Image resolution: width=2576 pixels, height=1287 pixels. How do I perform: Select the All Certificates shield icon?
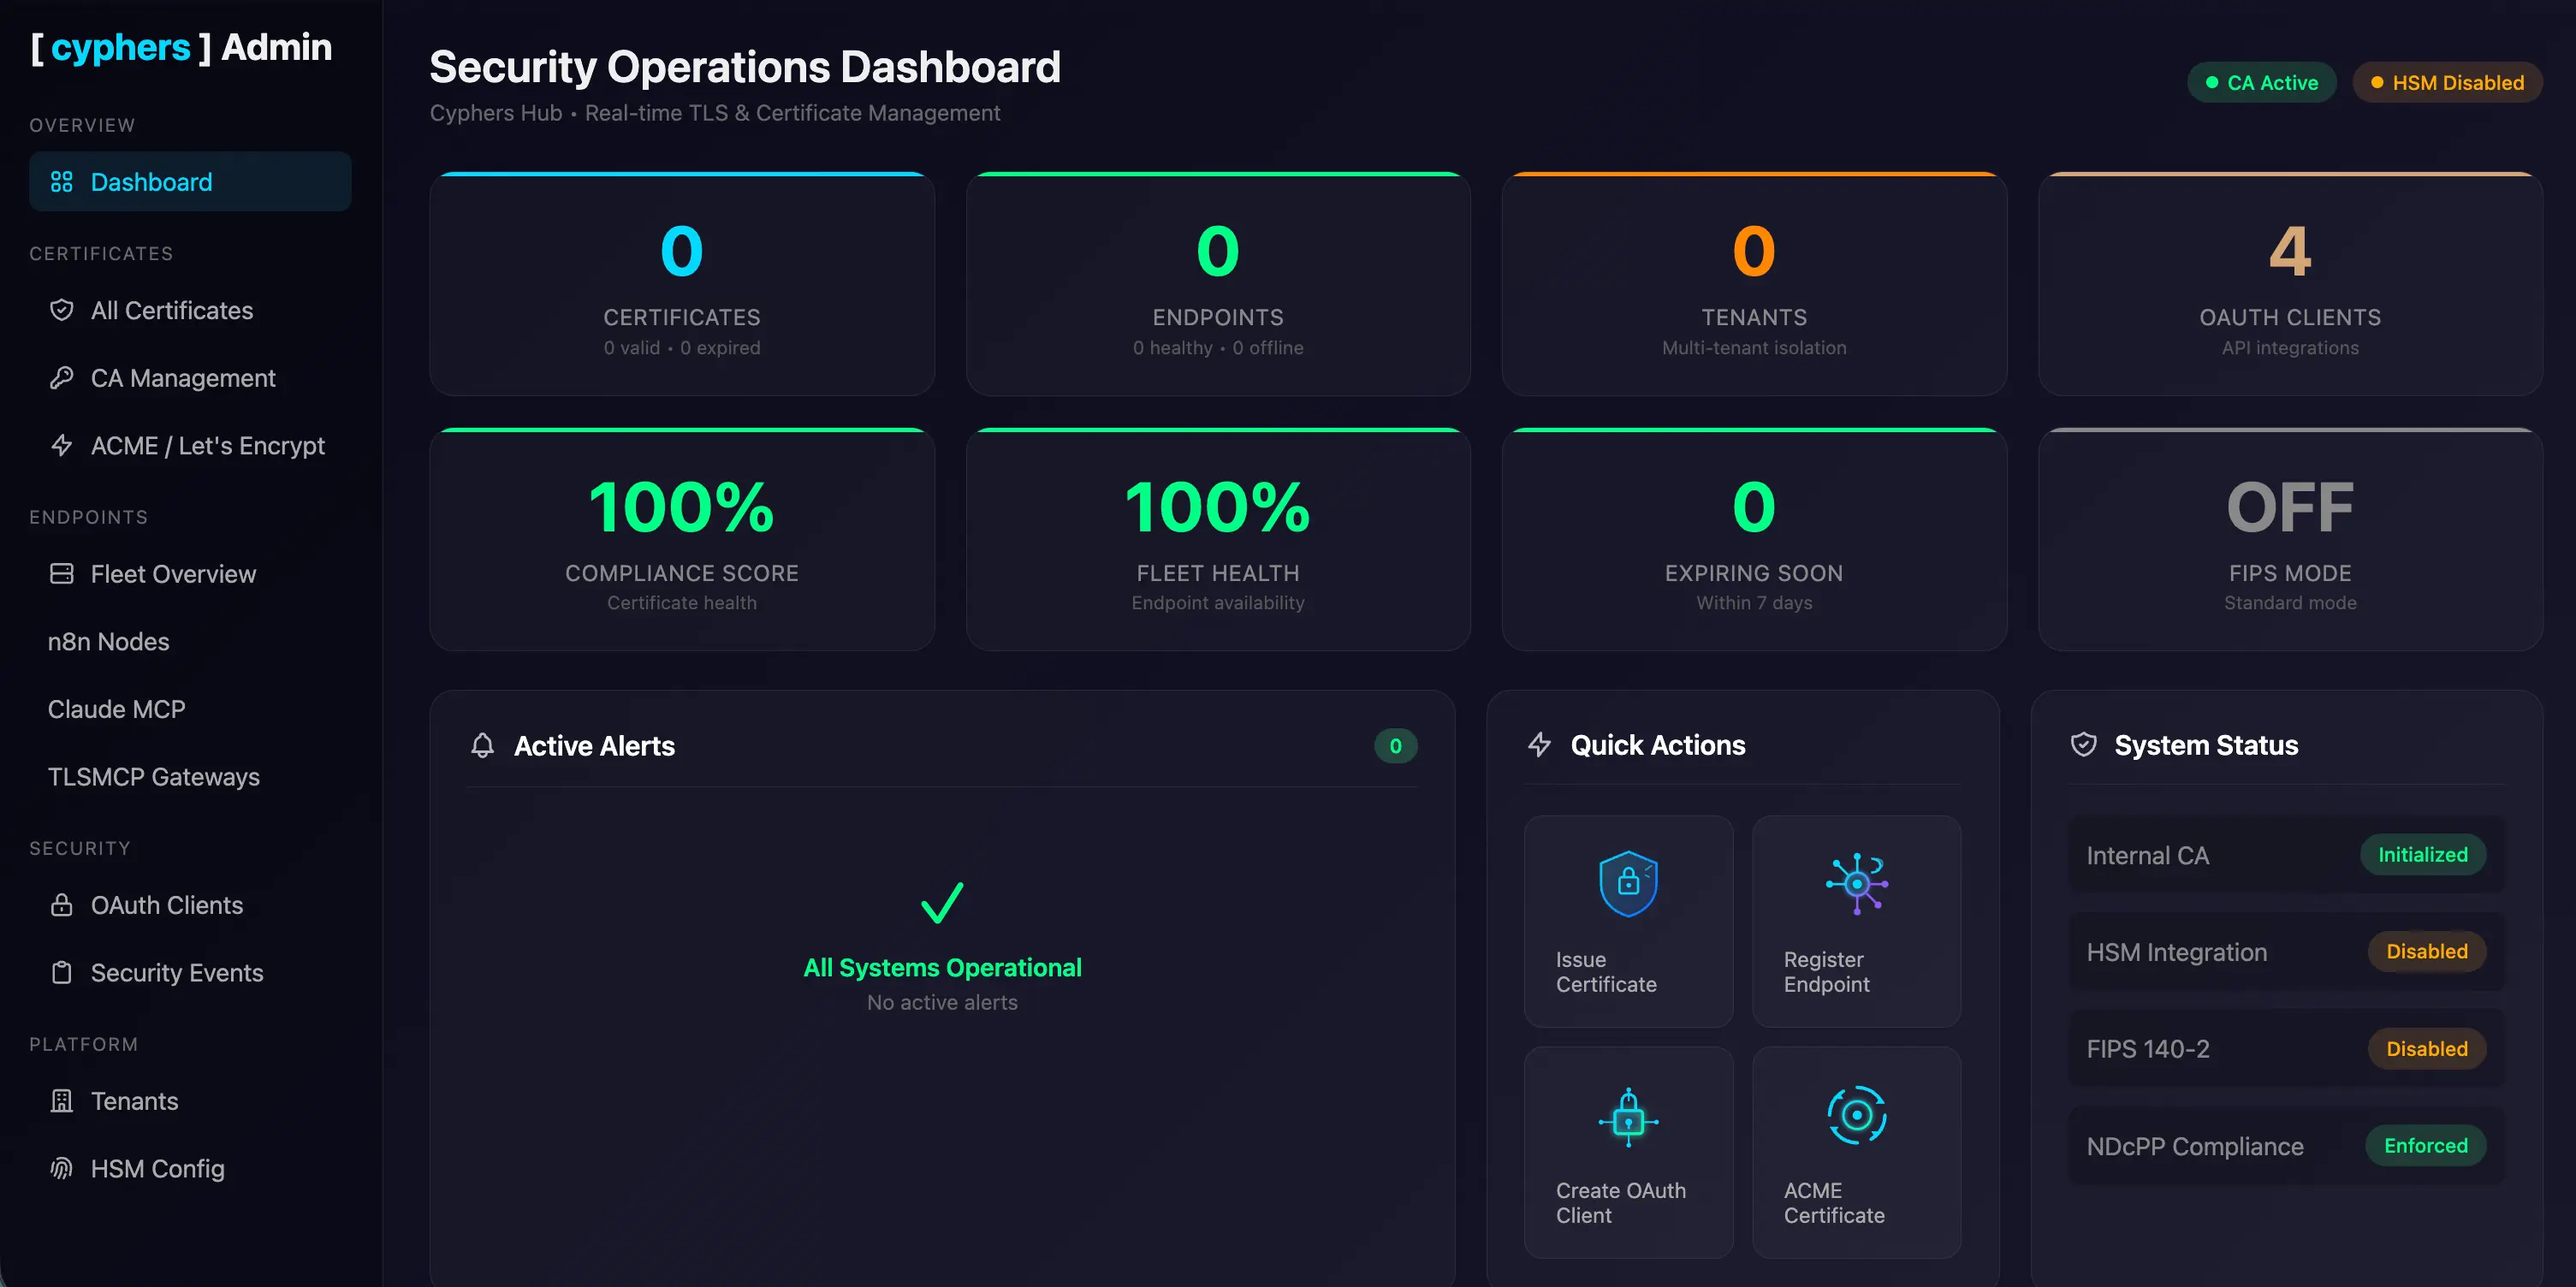tap(62, 310)
